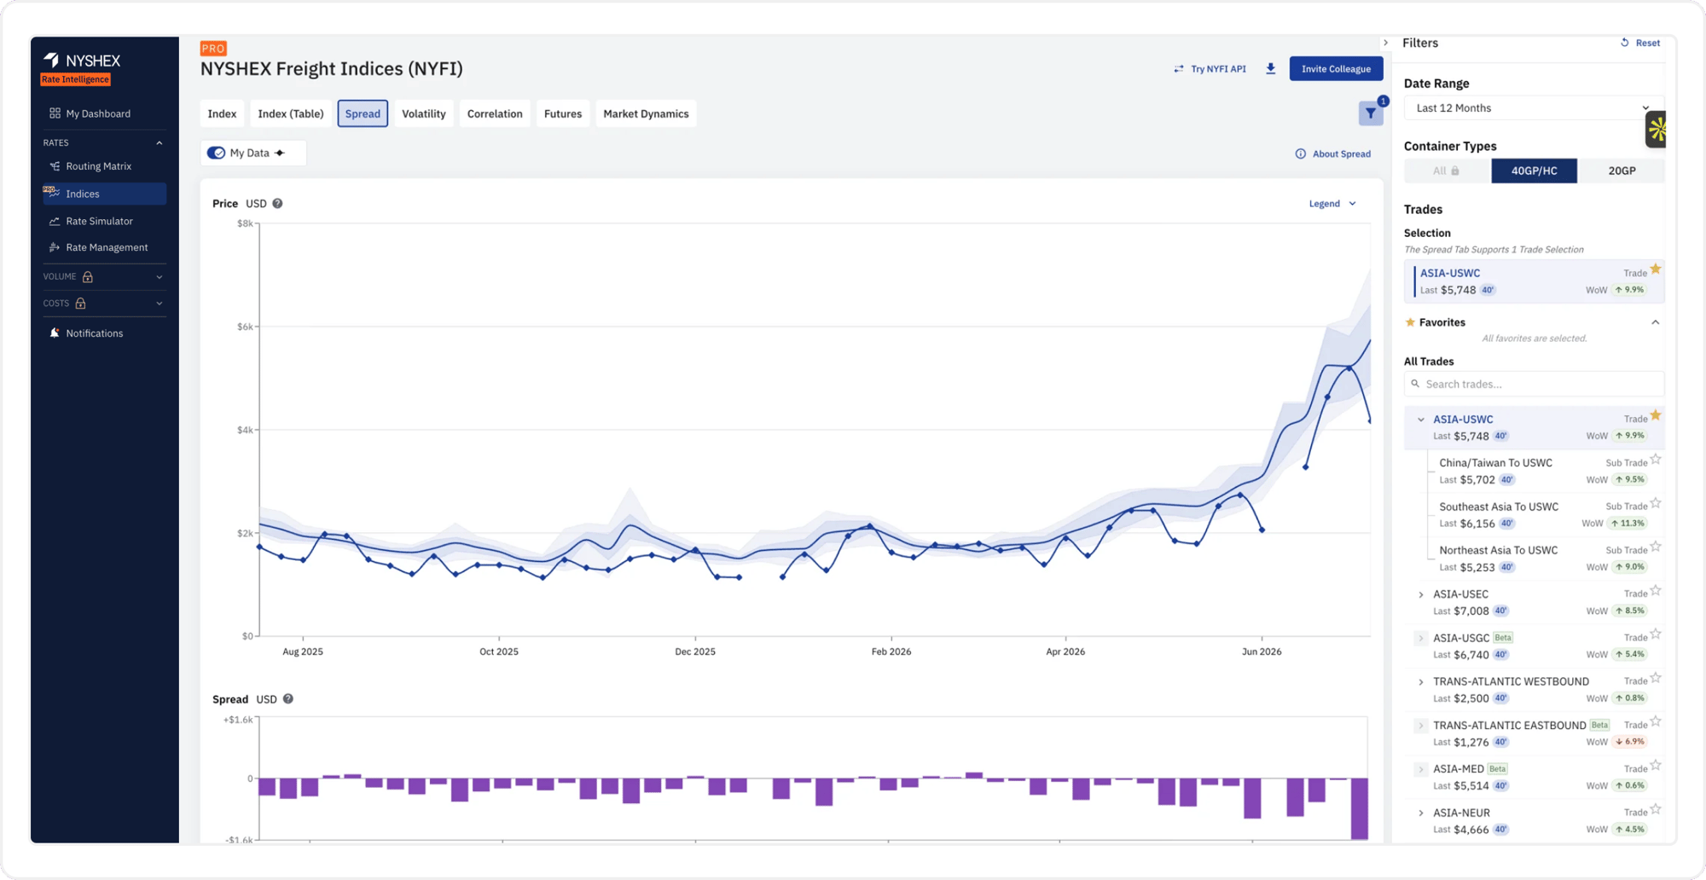Click the Rate Management sidebar icon
Screen dimensions: 1706x880
55,247
